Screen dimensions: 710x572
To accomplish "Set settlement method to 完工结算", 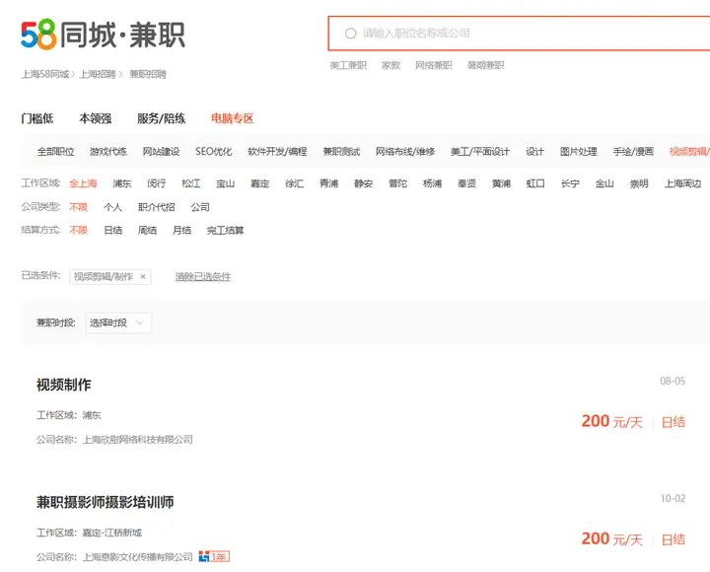I will pyautogui.click(x=225, y=230).
